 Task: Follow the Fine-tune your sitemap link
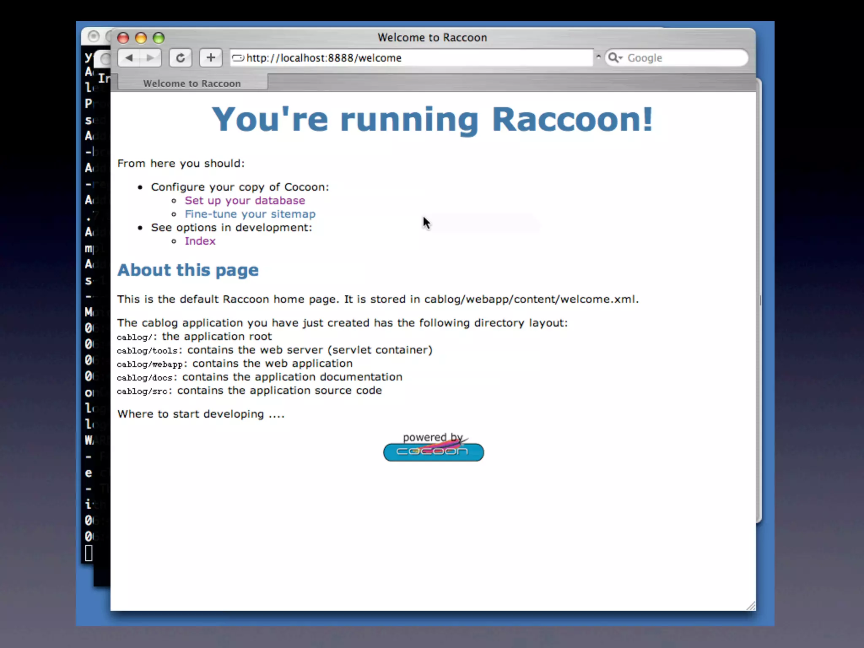tap(250, 214)
